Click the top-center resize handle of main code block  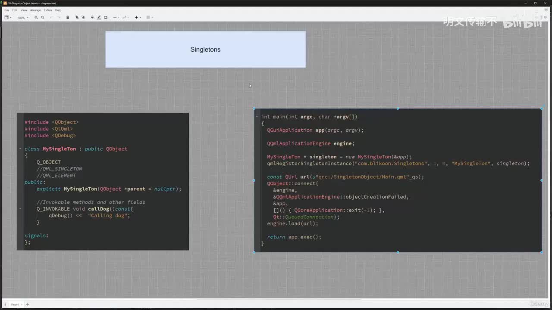click(398, 108)
